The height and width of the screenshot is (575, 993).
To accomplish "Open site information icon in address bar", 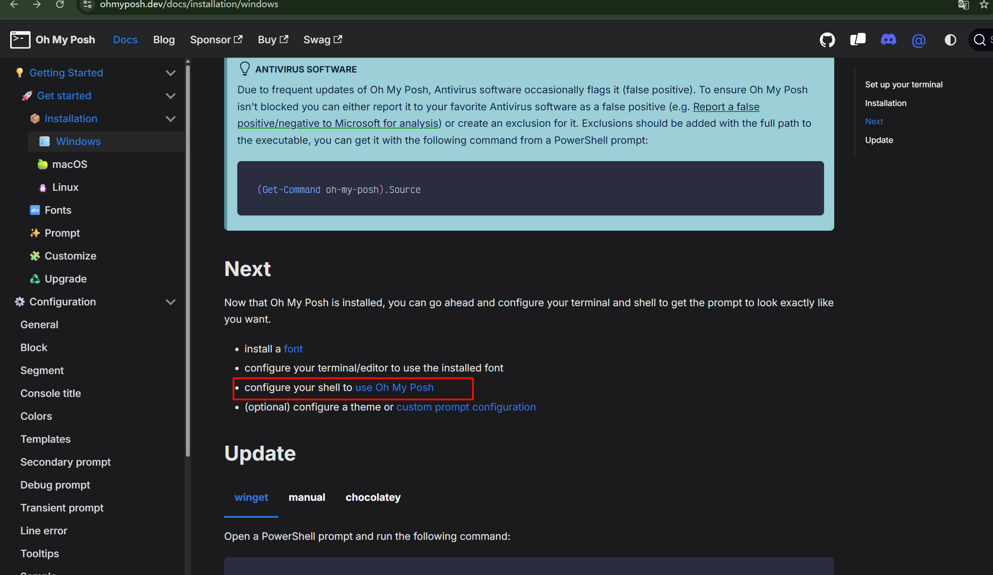I will point(87,5).
